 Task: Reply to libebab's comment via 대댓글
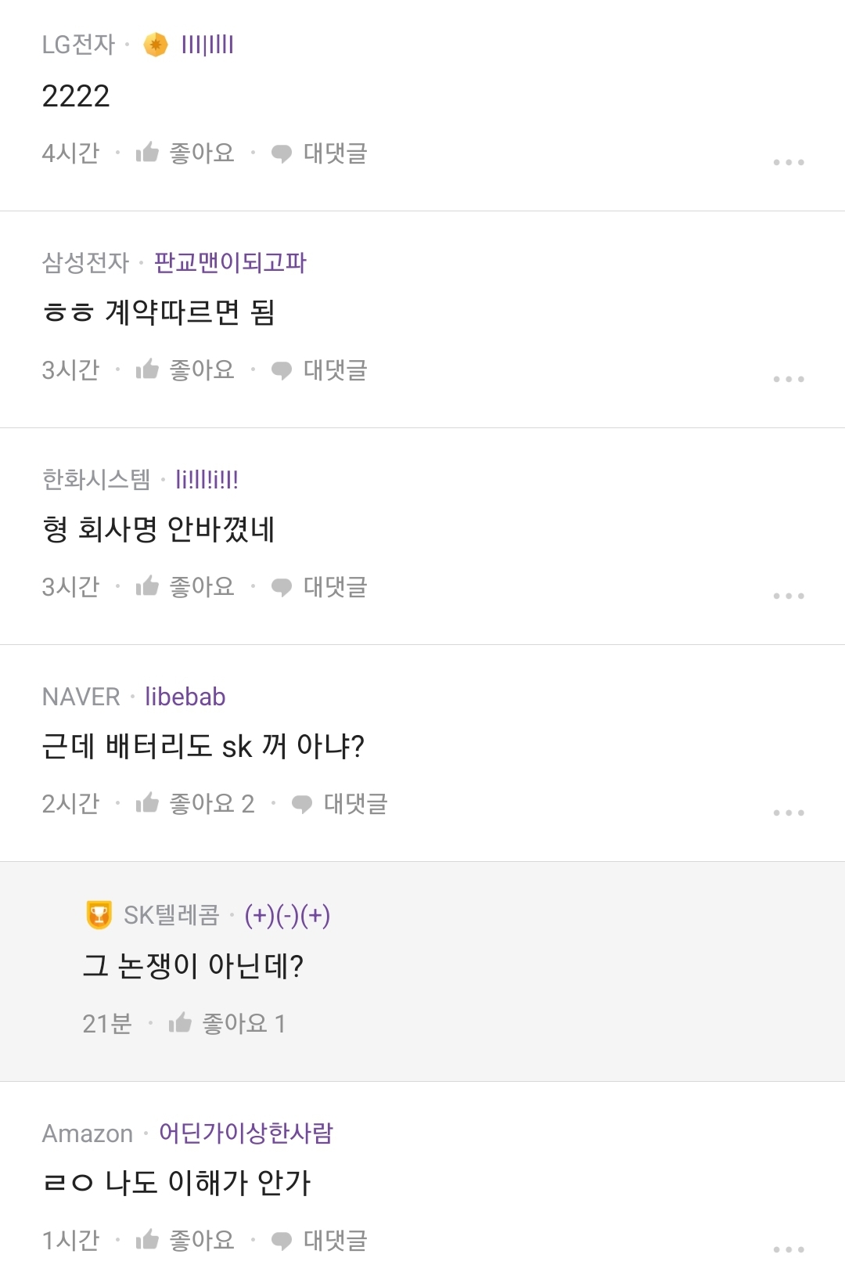point(354,803)
